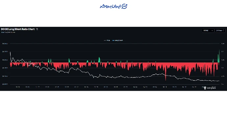This screenshot has width=227, height=118.
Task: Click the up/down arrows on the 24 hour selector
Action: [x=224, y=30]
